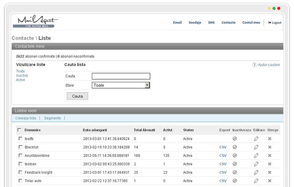Select the Feedback Insight row checkbox
Image resolution: width=294 pixels, height=187 pixels.
click(20, 172)
